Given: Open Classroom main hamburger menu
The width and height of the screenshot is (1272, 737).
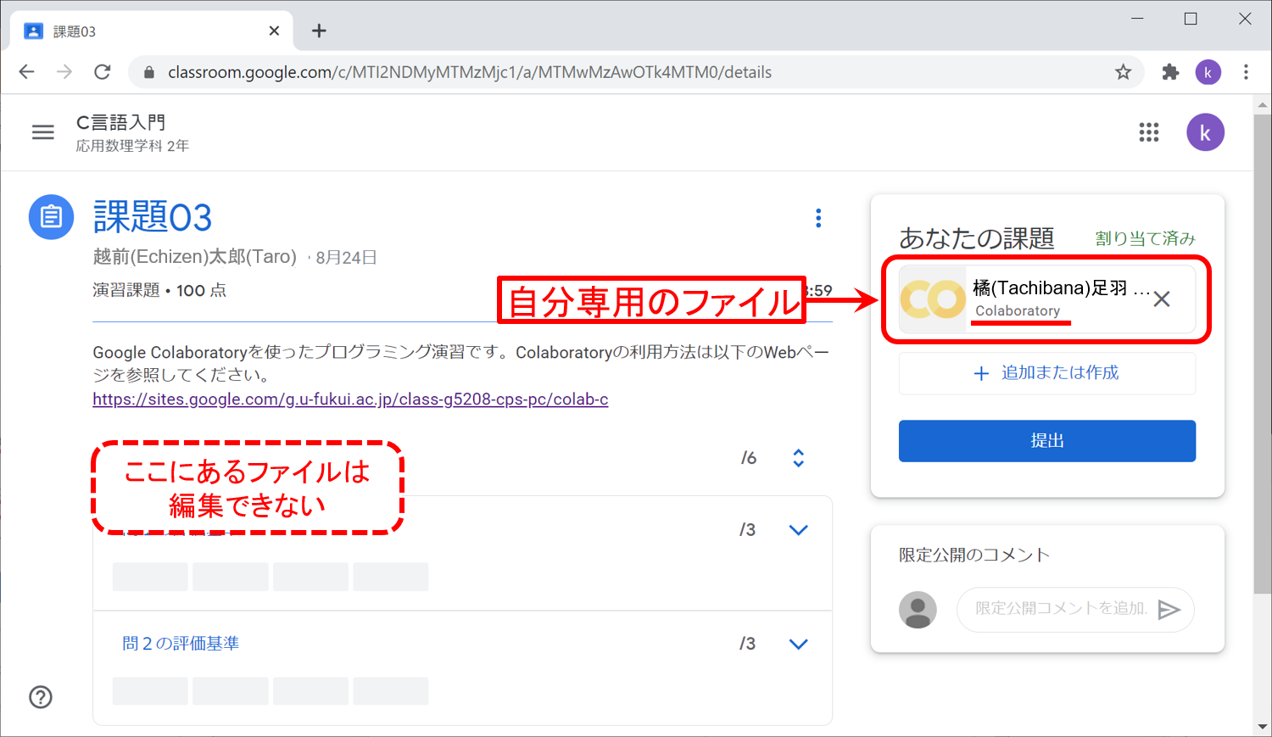Looking at the screenshot, I should point(43,132).
